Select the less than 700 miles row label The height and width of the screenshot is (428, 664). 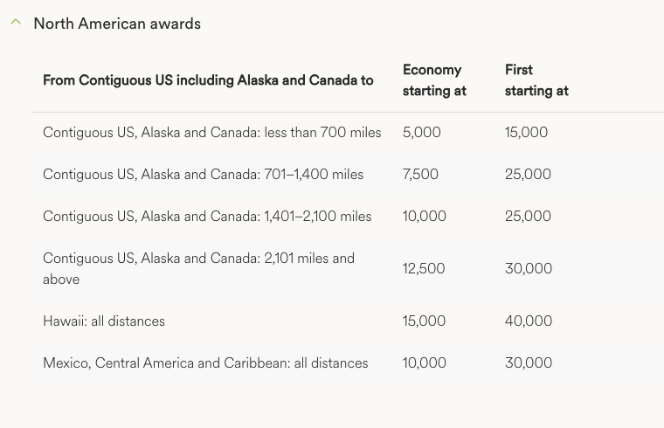211,133
